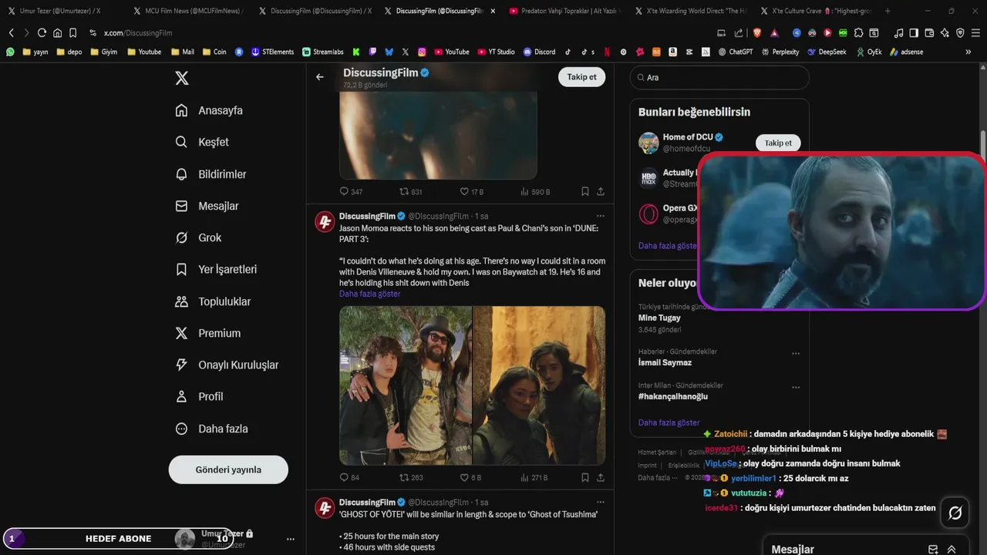Show more trends with Daha fazla göster under #hakançalhanoğlu
987x555 pixels.
pos(669,422)
